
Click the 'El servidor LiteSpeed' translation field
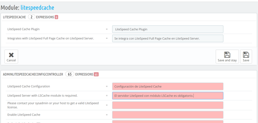tap(168, 96)
